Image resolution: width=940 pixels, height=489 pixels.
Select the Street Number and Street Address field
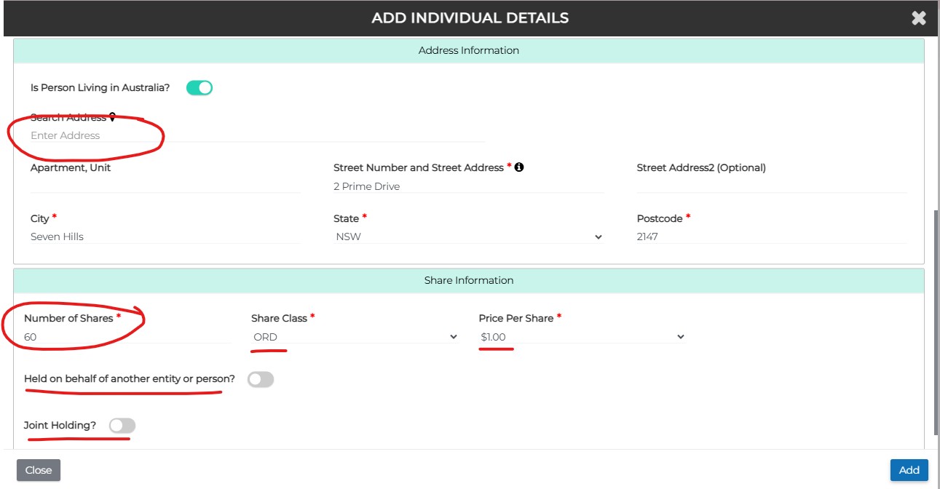click(468, 186)
